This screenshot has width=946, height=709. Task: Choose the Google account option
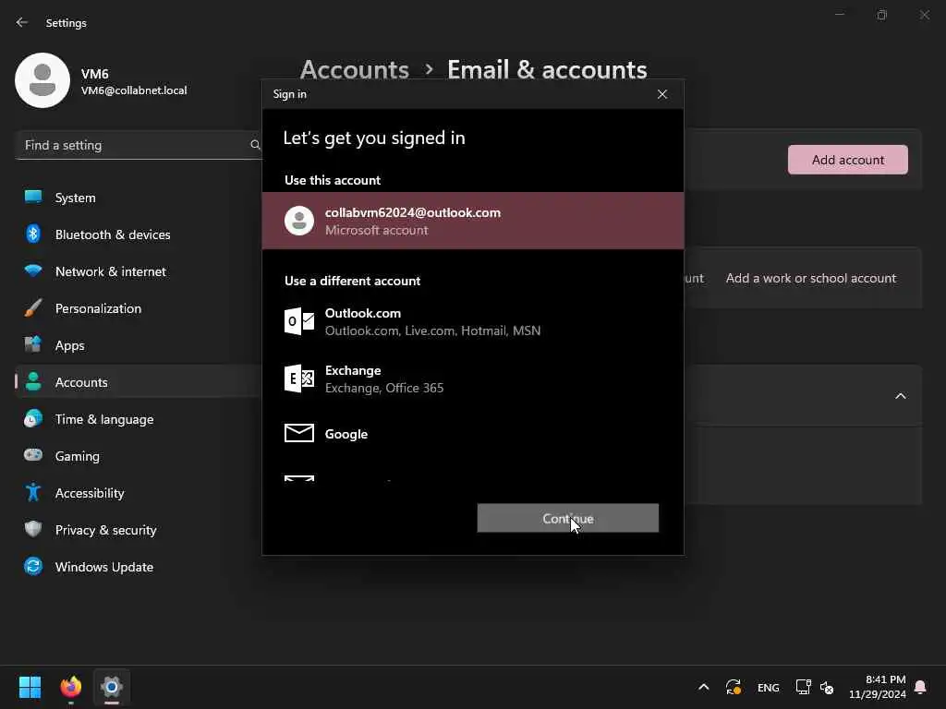point(473,434)
